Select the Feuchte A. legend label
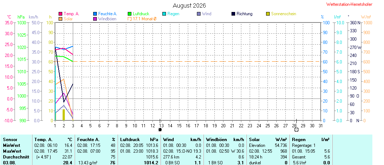This screenshot has height=165, width=384. click(108, 14)
